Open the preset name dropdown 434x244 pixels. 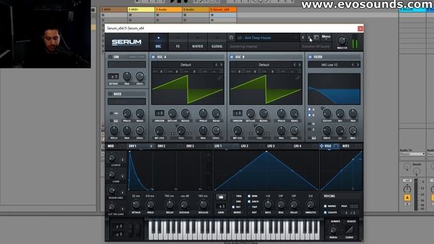(267, 38)
